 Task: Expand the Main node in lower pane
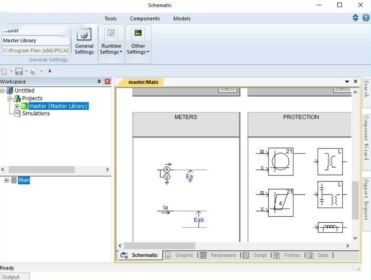(x=7, y=180)
